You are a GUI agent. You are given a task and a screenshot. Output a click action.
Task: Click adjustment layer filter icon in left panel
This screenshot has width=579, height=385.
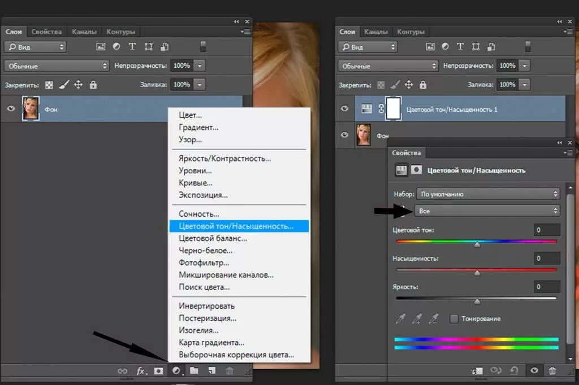point(116,46)
